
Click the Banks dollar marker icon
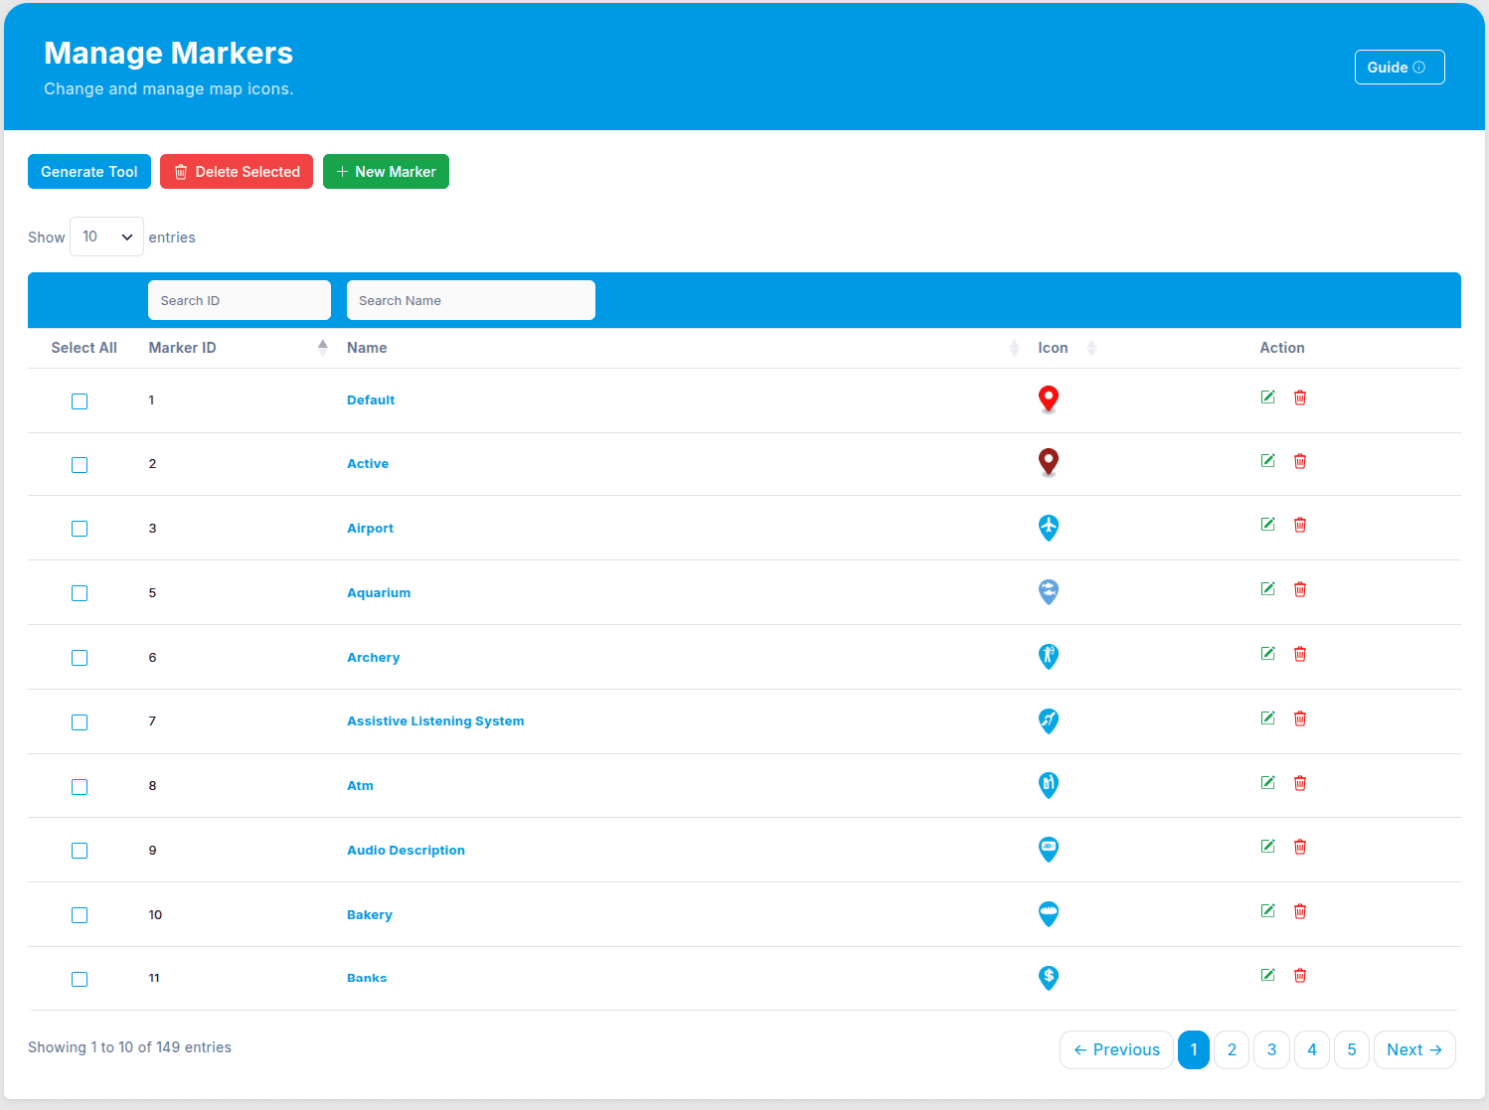click(x=1049, y=978)
